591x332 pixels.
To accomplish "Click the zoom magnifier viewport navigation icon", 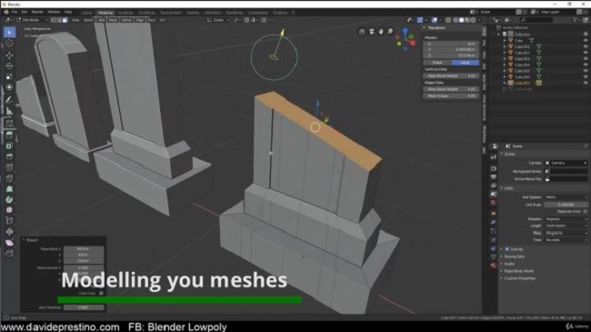I will [x=390, y=31].
